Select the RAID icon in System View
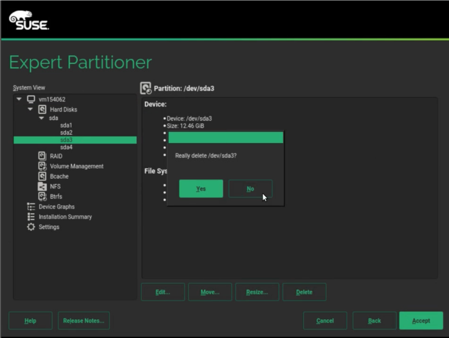449x338 pixels. (x=42, y=156)
